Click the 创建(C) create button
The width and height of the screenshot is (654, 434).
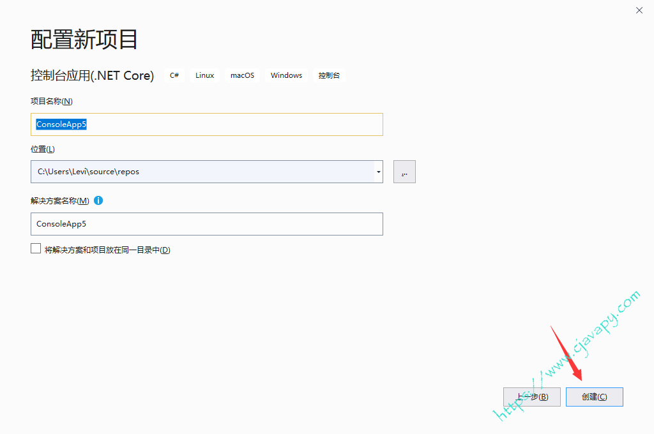(x=595, y=397)
